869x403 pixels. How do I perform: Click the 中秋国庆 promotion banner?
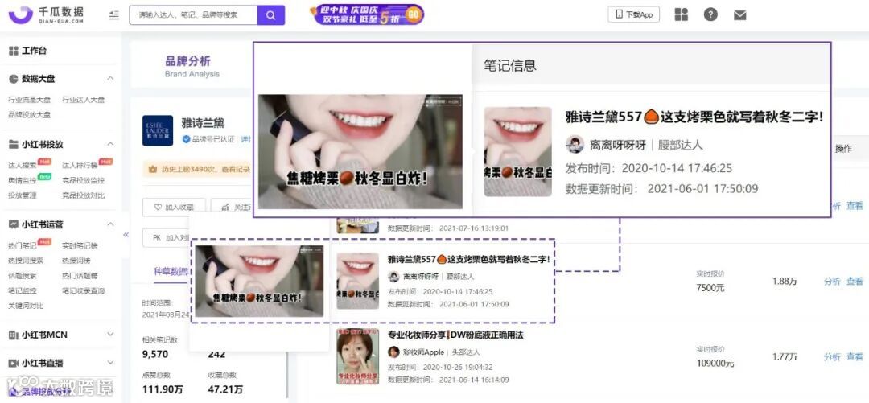point(367,14)
